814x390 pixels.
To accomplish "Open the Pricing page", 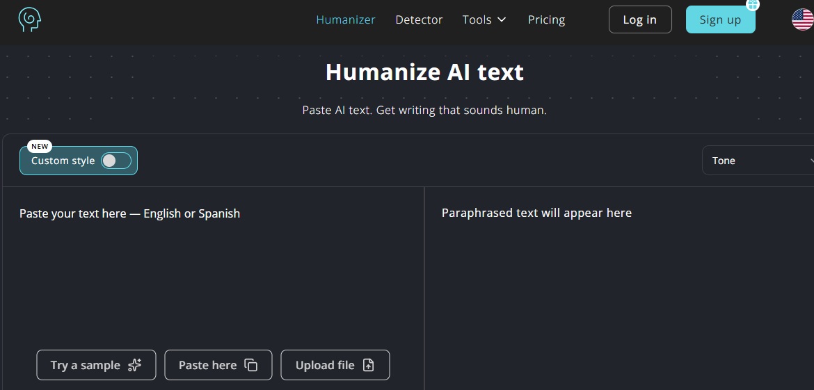I will [546, 19].
